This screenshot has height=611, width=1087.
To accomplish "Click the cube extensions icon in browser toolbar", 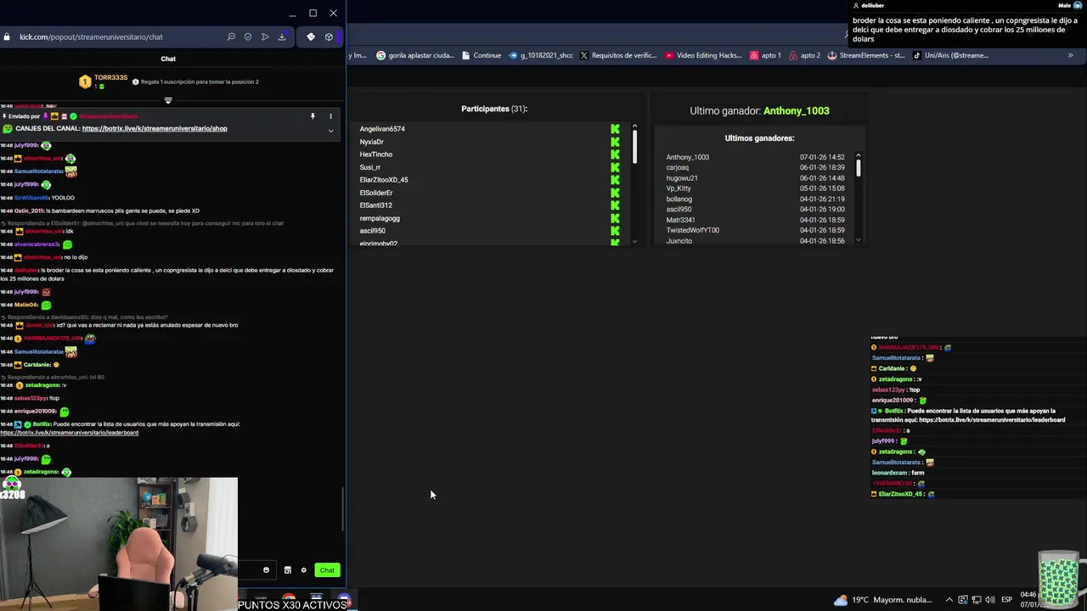I will tap(329, 36).
